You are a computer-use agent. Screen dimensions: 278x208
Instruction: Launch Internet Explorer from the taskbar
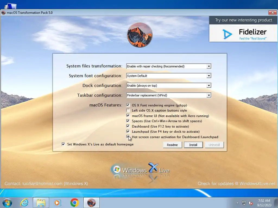[x=24, y=203]
